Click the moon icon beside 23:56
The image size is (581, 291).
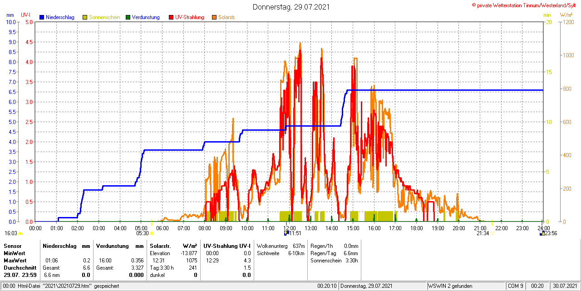click(x=542, y=233)
